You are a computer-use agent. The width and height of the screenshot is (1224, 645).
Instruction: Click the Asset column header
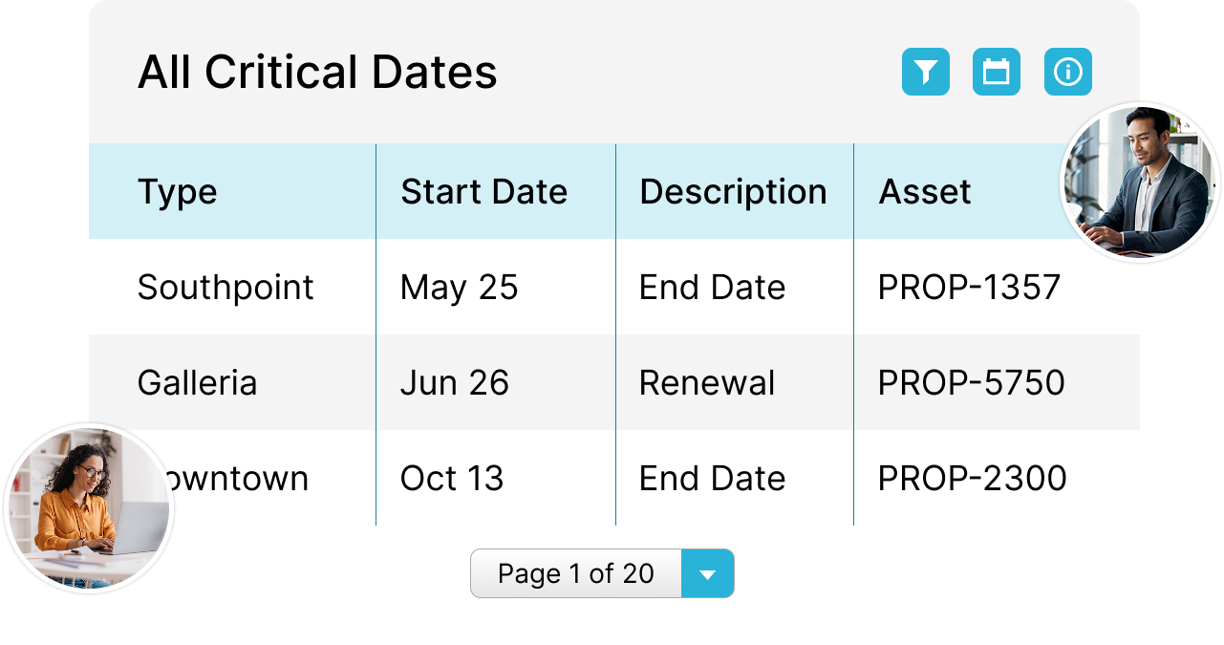coord(925,192)
